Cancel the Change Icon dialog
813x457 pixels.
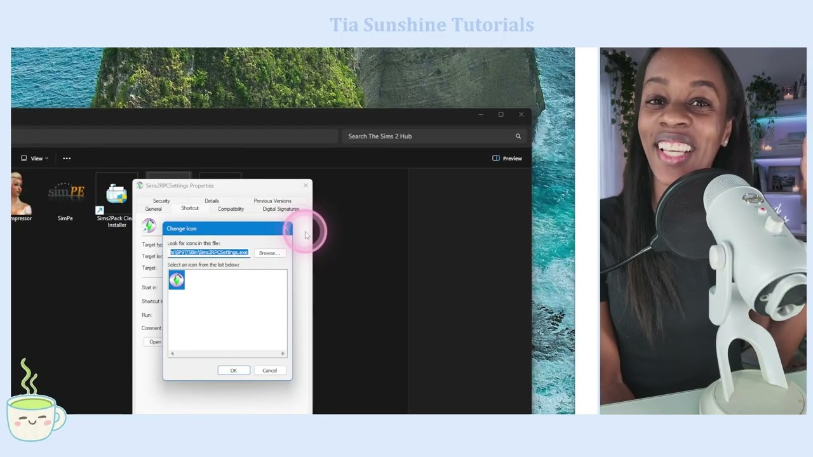(269, 371)
